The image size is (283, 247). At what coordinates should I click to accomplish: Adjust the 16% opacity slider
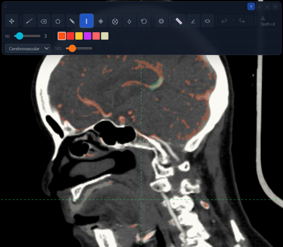79,48
